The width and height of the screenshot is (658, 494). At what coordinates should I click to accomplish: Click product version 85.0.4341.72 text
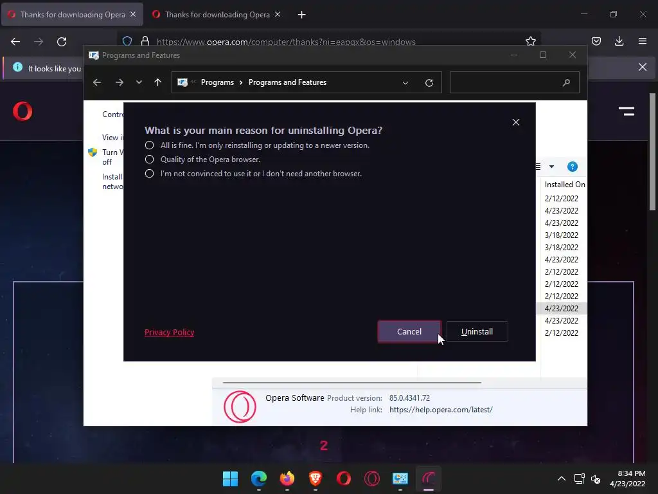[409, 398]
